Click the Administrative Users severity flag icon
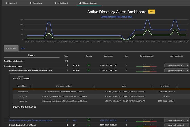This screenshot has width=190, height=127. click(89, 65)
